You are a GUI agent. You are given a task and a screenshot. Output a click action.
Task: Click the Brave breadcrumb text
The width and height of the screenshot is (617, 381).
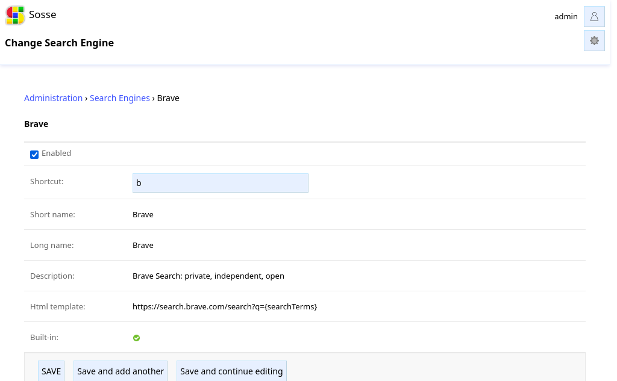168,98
